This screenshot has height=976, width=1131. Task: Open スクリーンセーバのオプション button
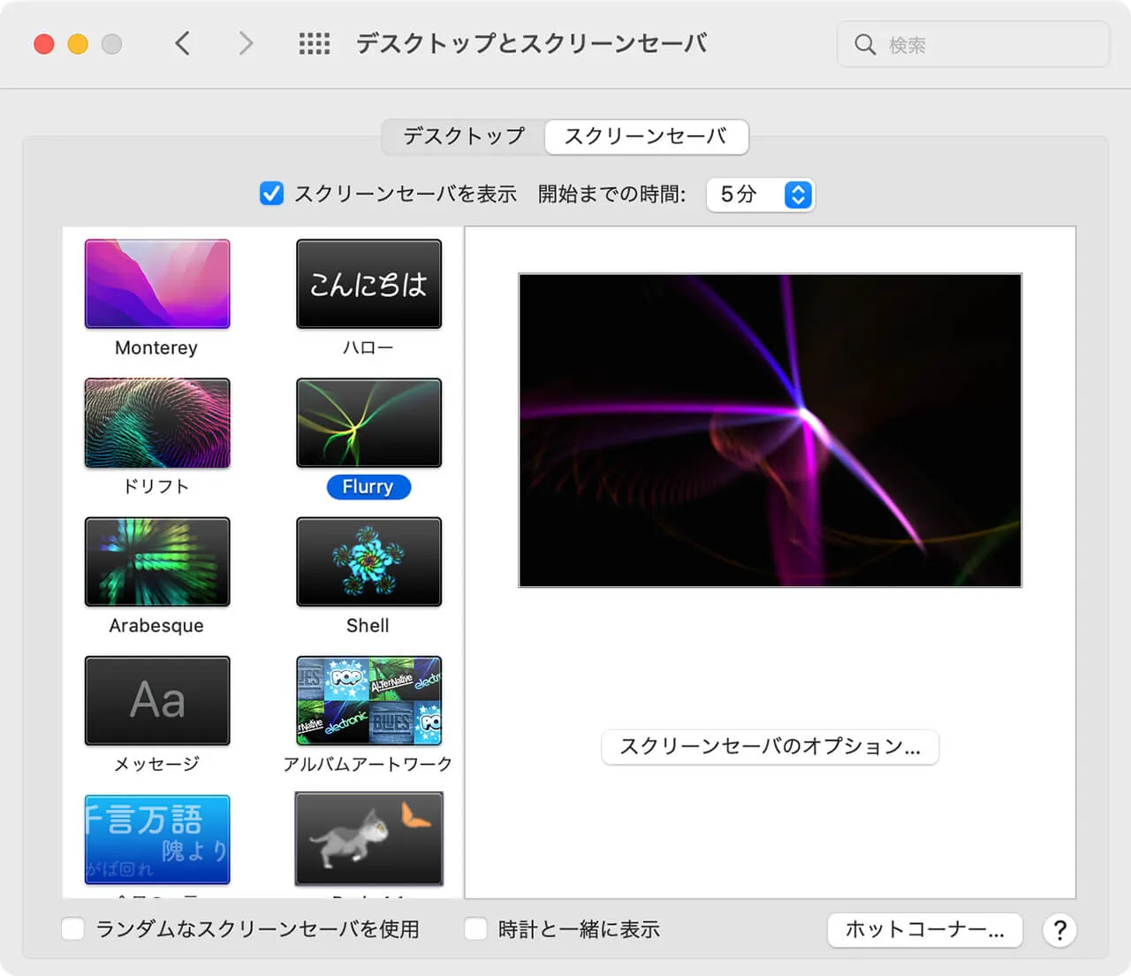[x=770, y=747]
